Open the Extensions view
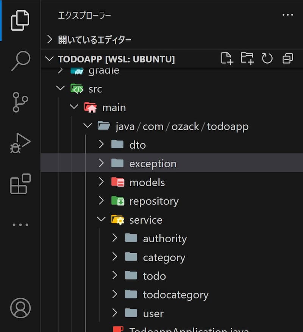Image resolution: width=303 pixels, height=332 pixels. pyautogui.click(x=20, y=184)
